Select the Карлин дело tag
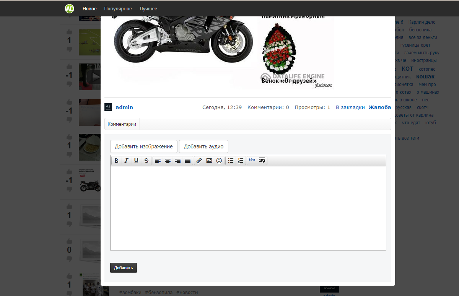This screenshot has width=459, height=296. click(422, 22)
